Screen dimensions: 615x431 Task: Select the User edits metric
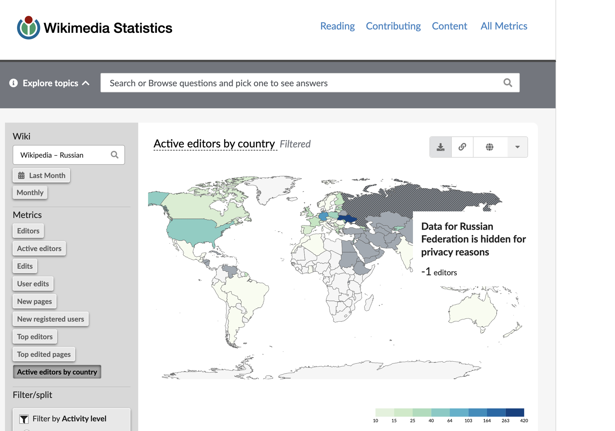point(33,284)
